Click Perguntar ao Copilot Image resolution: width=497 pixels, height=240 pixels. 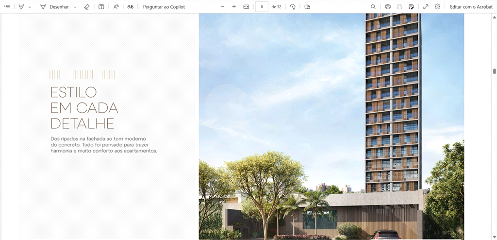tap(164, 7)
